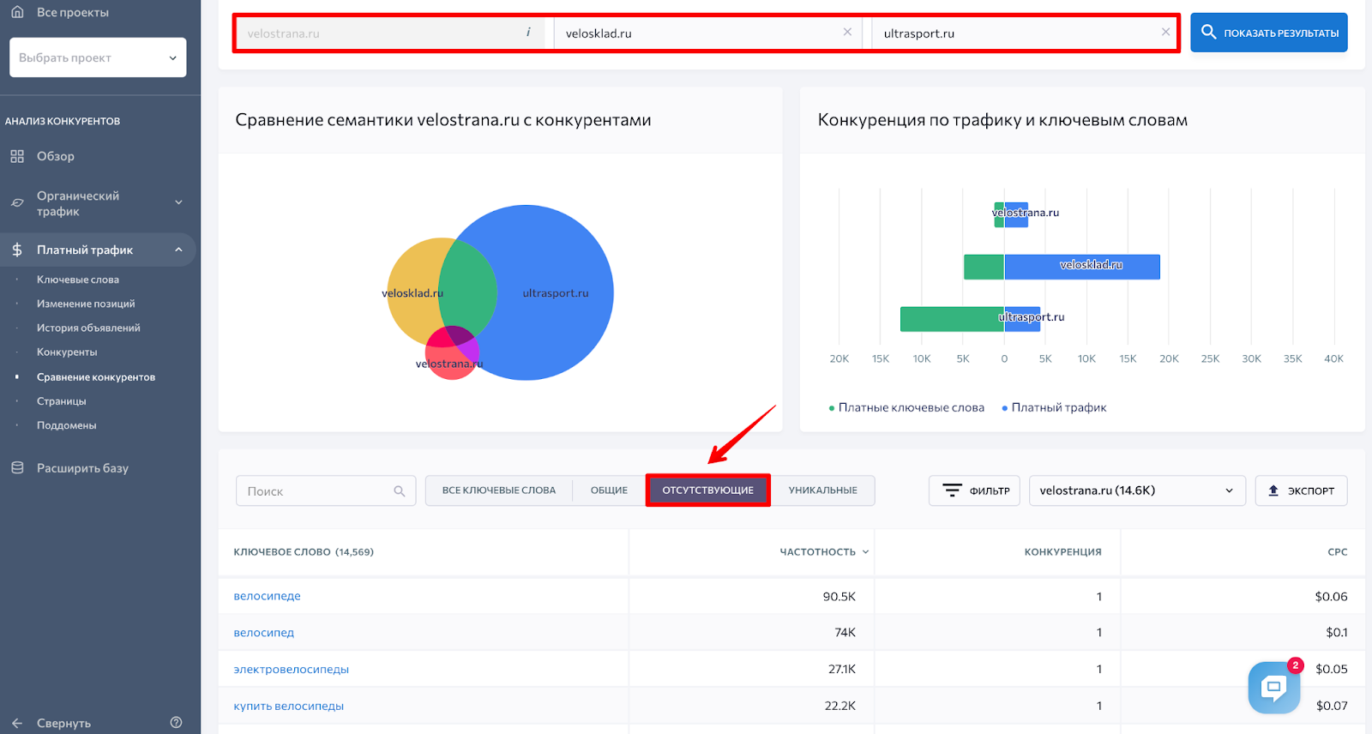Toggle Платный трафик legend item
This screenshot has width=1372, height=734.
tap(1054, 407)
